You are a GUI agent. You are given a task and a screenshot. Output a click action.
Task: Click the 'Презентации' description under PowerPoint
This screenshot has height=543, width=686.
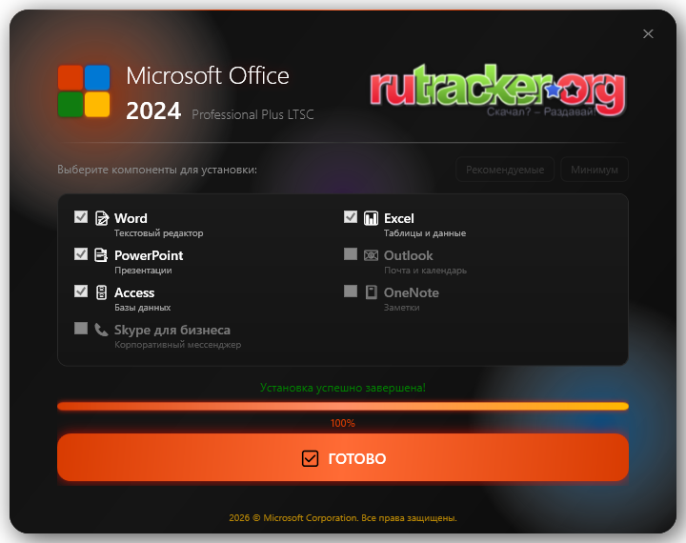[143, 271]
